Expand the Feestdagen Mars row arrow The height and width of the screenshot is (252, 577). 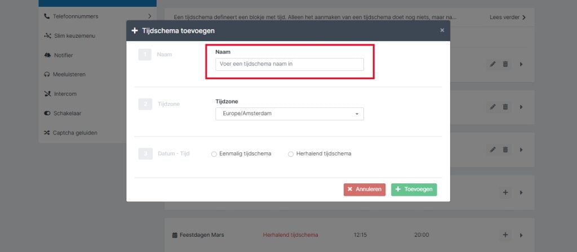(521, 235)
